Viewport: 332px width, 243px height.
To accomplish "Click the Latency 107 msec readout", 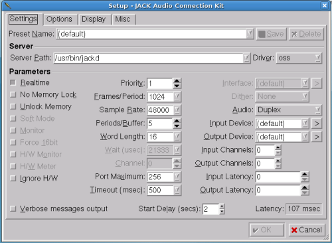I will [x=304, y=208].
